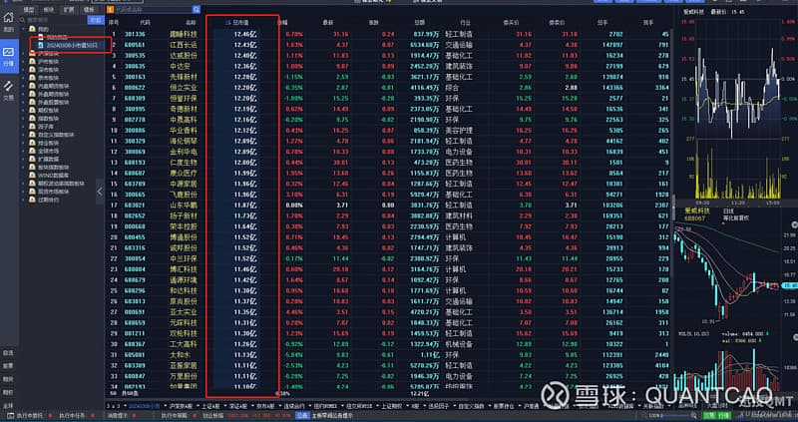This screenshot has height=422, width=798.
Task: Sort by the 代码 column header
Action: coord(145,23)
